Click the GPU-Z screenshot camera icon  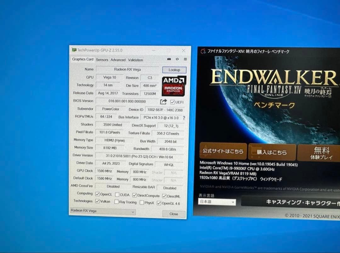click(x=169, y=59)
